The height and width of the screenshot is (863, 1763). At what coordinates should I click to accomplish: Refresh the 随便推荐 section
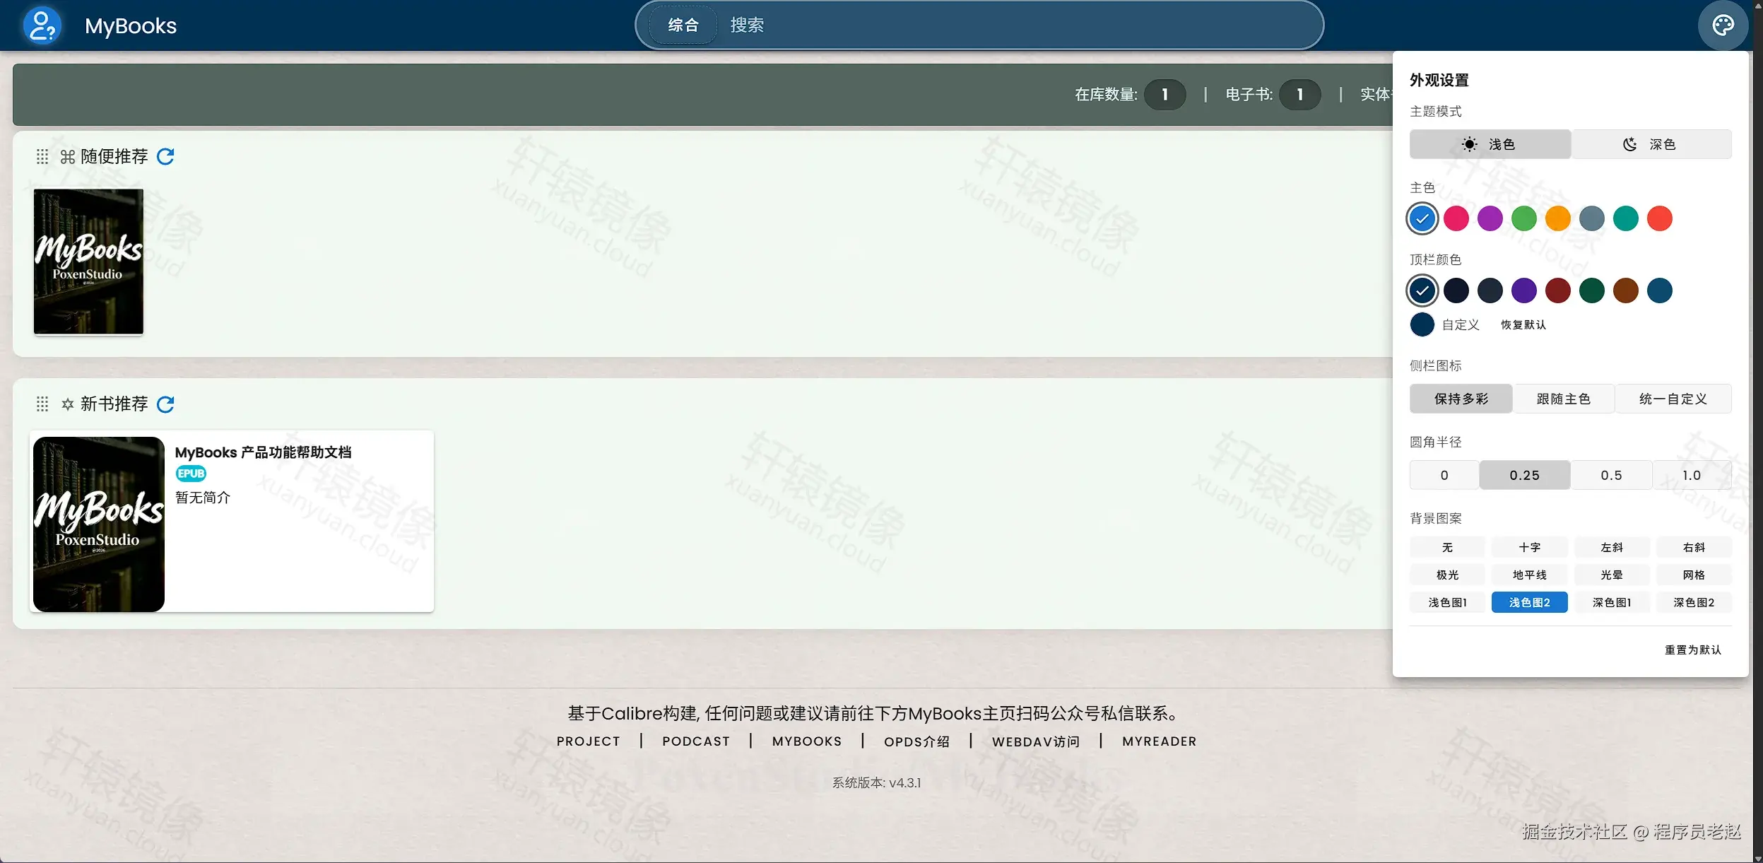point(165,156)
